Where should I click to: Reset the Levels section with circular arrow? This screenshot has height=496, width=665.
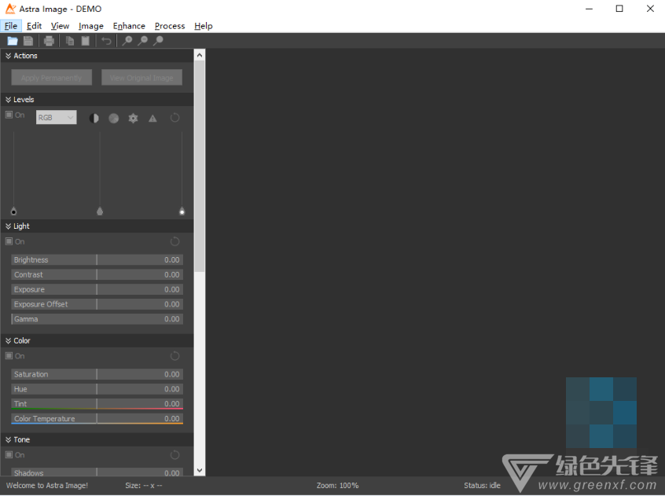[x=175, y=118]
